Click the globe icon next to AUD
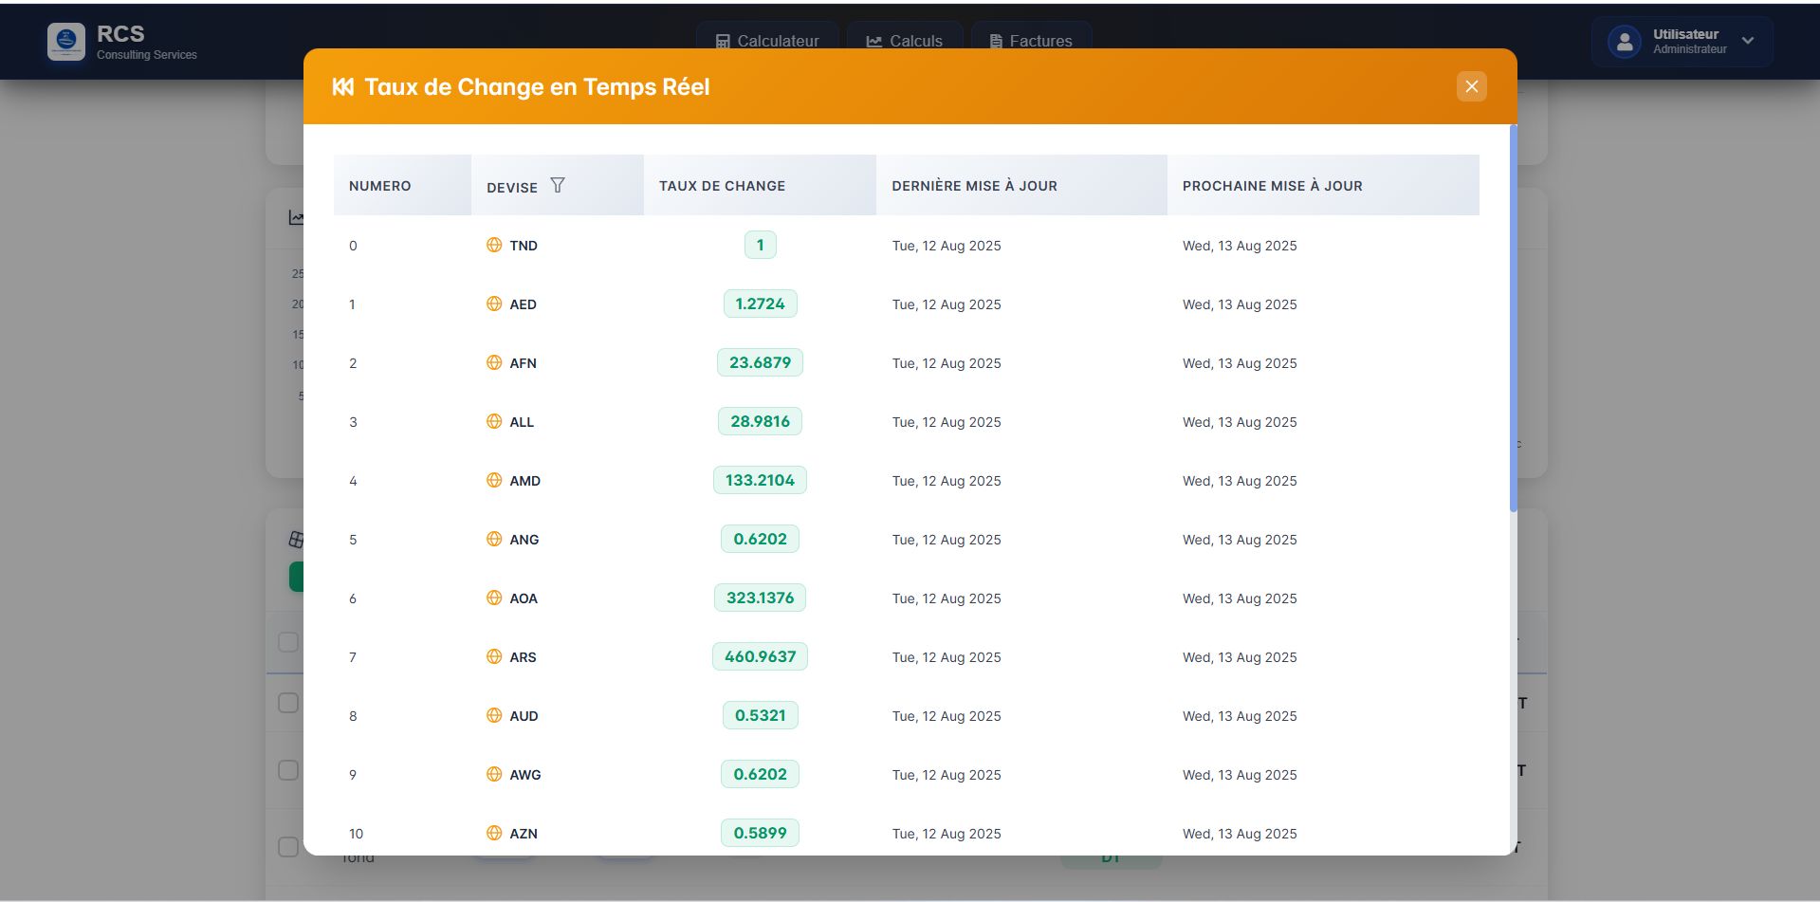Viewport: 1820px width, 902px height. [494, 715]
